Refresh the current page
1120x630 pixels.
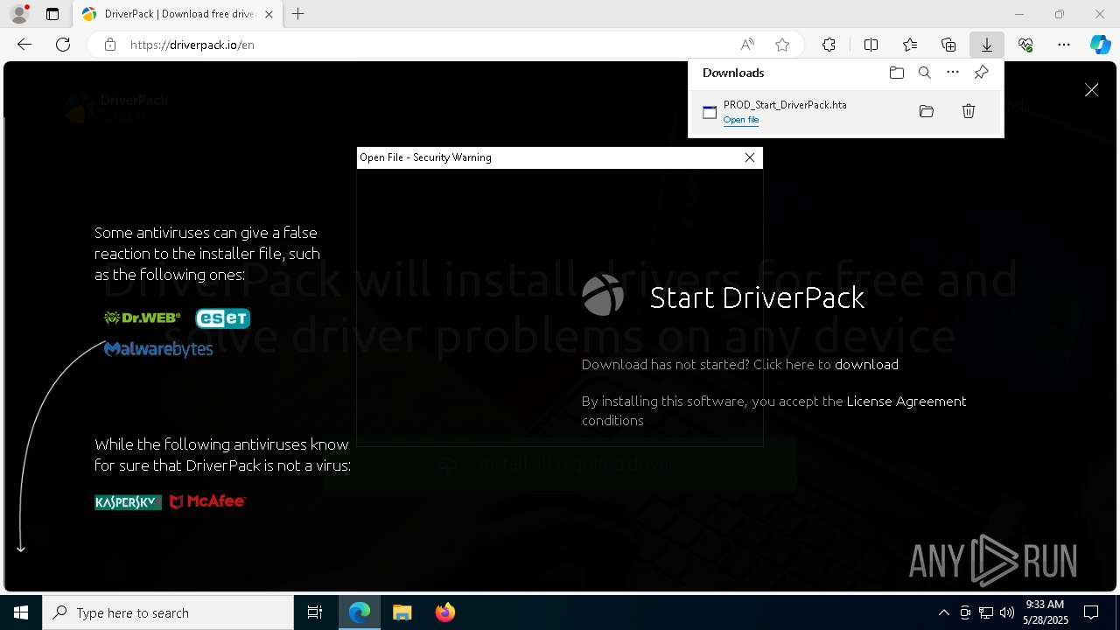(63, 45)
